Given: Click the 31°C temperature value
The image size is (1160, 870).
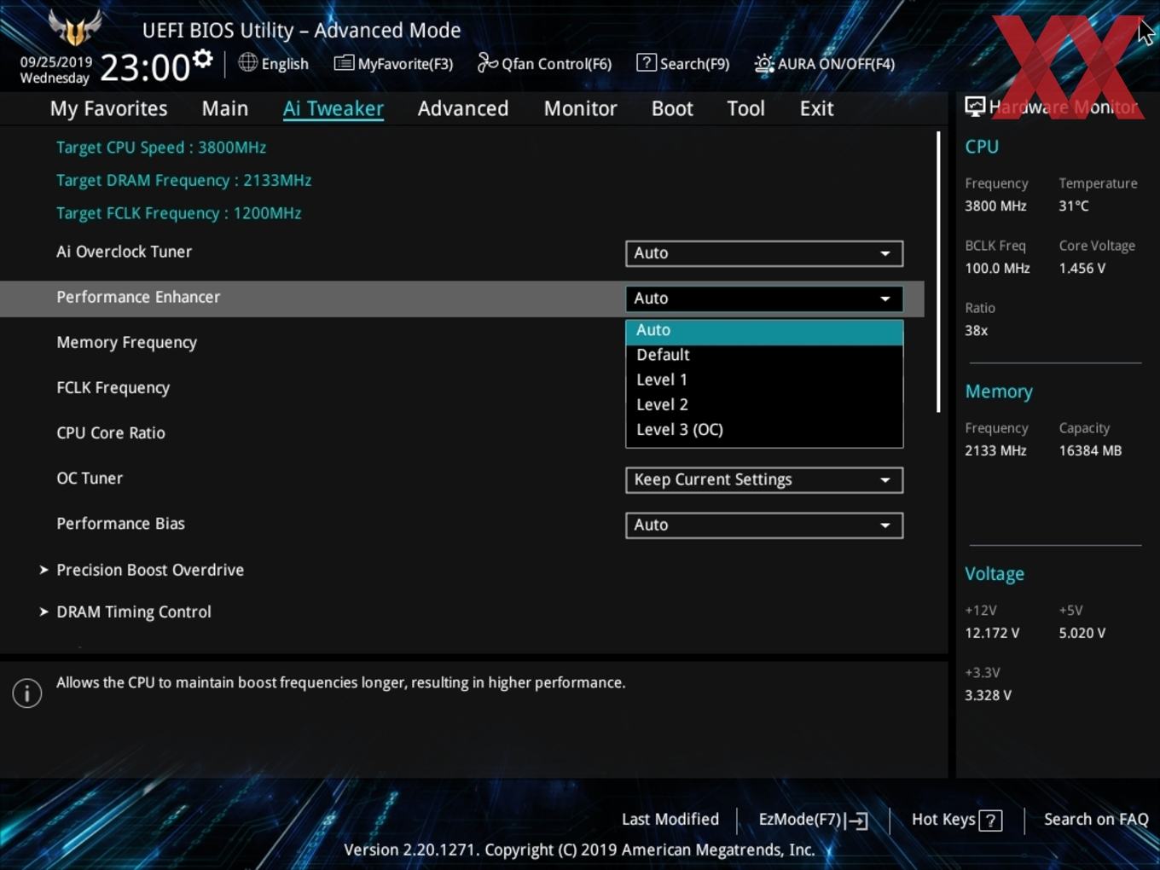Looking at the screenshot, I should pyautogui.click(x=1074, y=206).
